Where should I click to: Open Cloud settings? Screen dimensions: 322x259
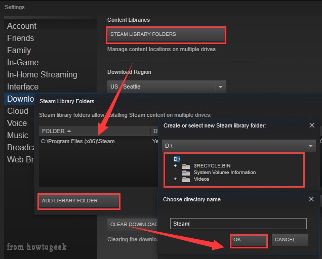coord(17,111)
